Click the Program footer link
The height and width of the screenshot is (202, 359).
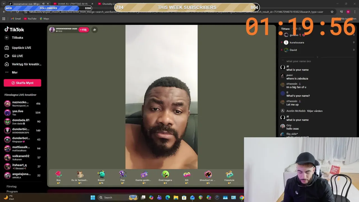pos(12,191)
